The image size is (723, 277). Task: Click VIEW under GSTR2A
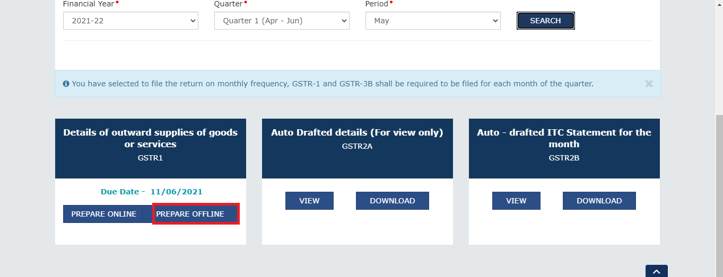309,201
